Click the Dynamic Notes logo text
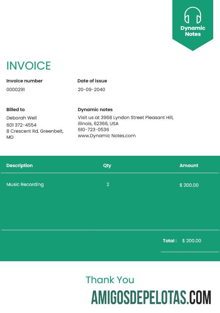The height and width of the screenshot is (313, 220). point(193,31)
